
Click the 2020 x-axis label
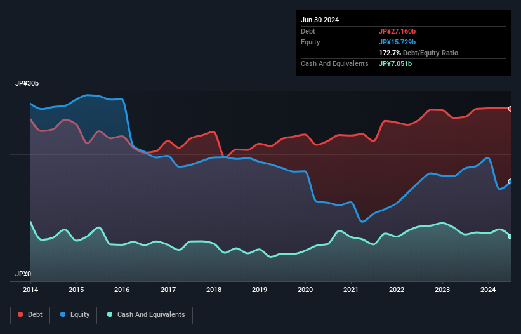(305, 290)
